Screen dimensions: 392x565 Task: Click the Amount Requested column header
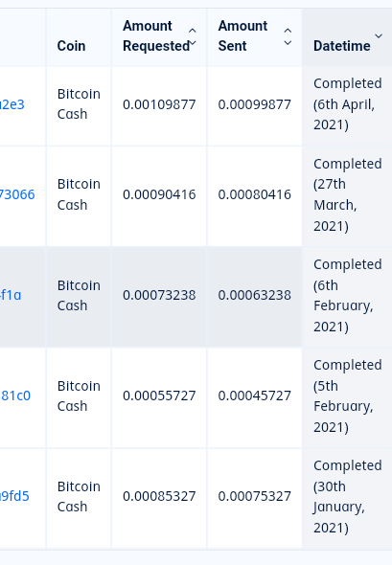159,37
